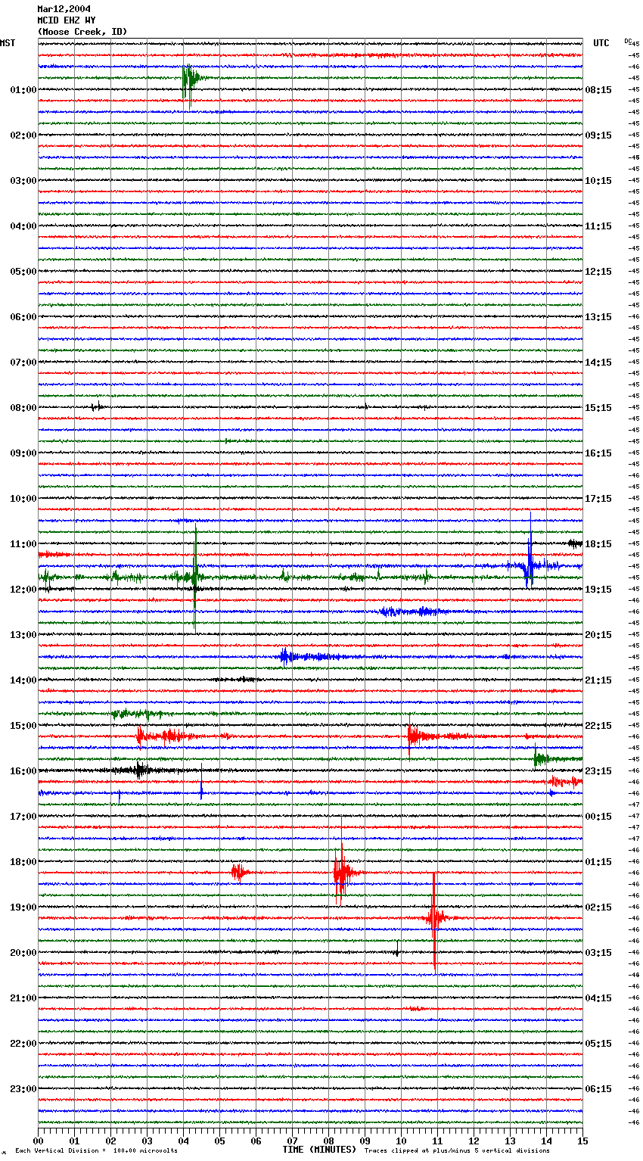
Task: Click the MST timezone label
Action: pos(8,43)
